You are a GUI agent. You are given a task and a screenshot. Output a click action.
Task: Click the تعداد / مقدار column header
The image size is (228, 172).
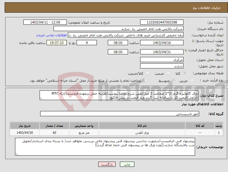[54, 126]
